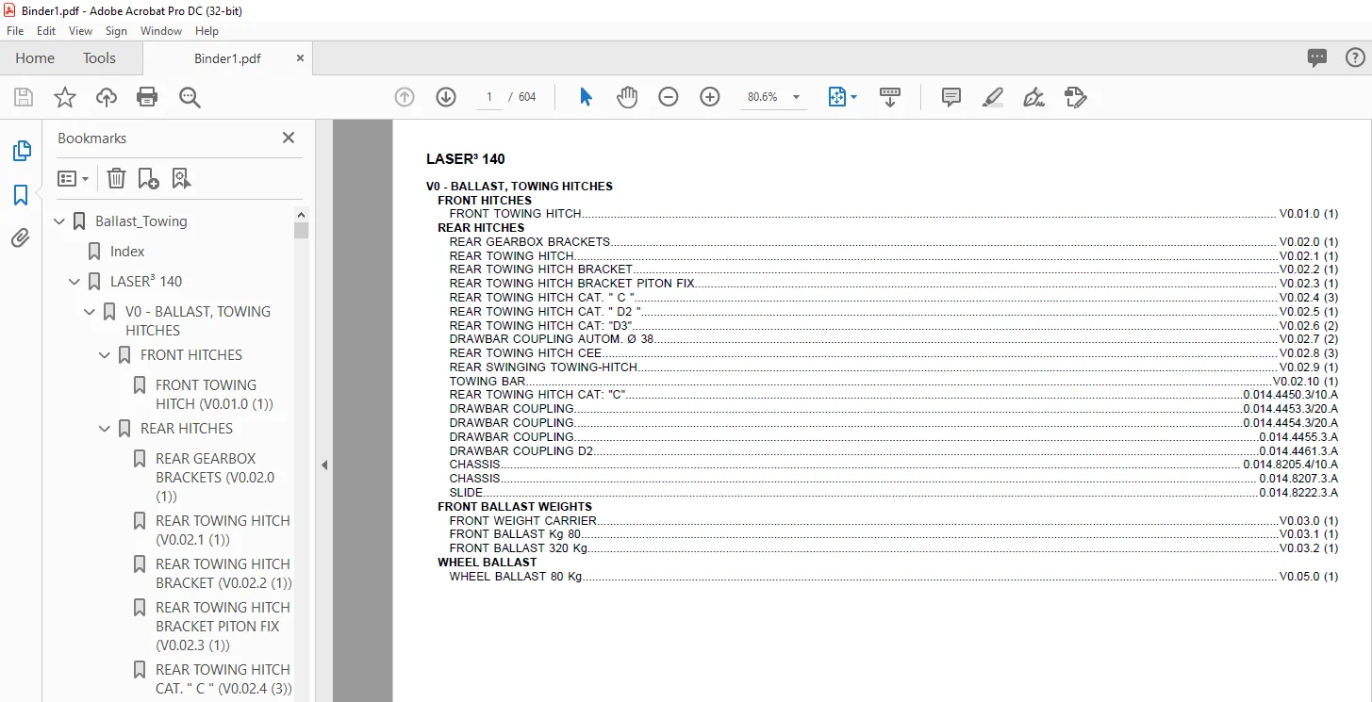Open the Help menu
This screenshot has height=702, width=1372.
[x=207, y=31]
